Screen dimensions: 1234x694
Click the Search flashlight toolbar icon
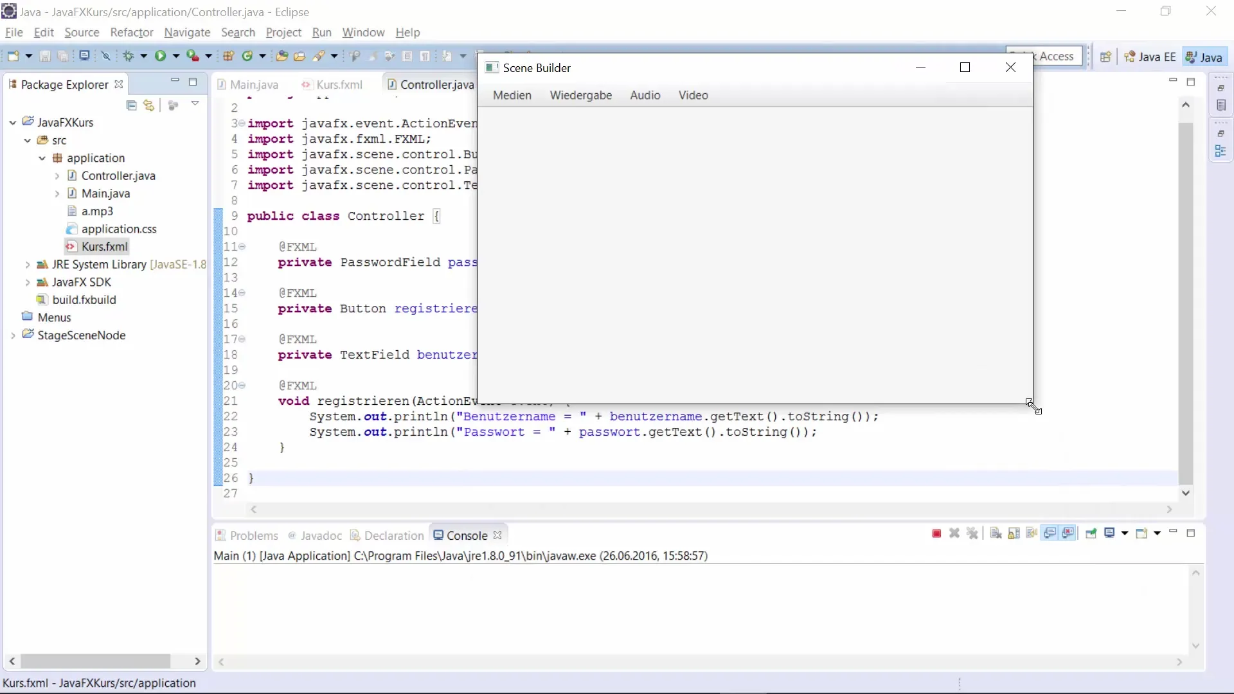[319, 56]
